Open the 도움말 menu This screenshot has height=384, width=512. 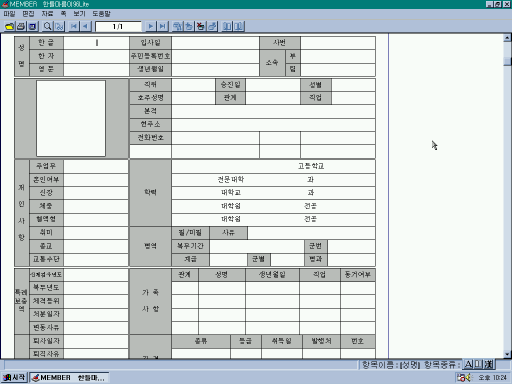point(101,13)
